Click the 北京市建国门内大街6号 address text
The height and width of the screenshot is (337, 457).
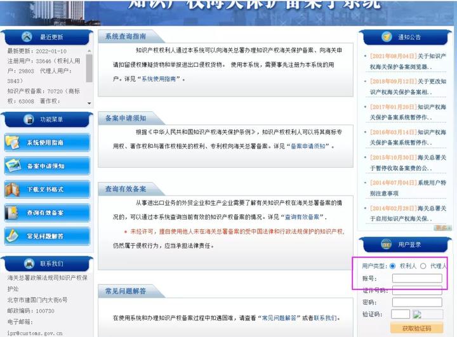click(x=37, y=300)
